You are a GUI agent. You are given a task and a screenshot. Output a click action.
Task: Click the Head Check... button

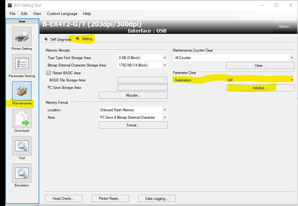tap(64, 199)
